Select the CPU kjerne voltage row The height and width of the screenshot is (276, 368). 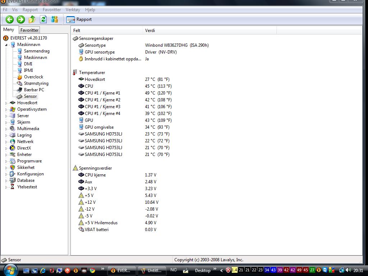point(118,175)
